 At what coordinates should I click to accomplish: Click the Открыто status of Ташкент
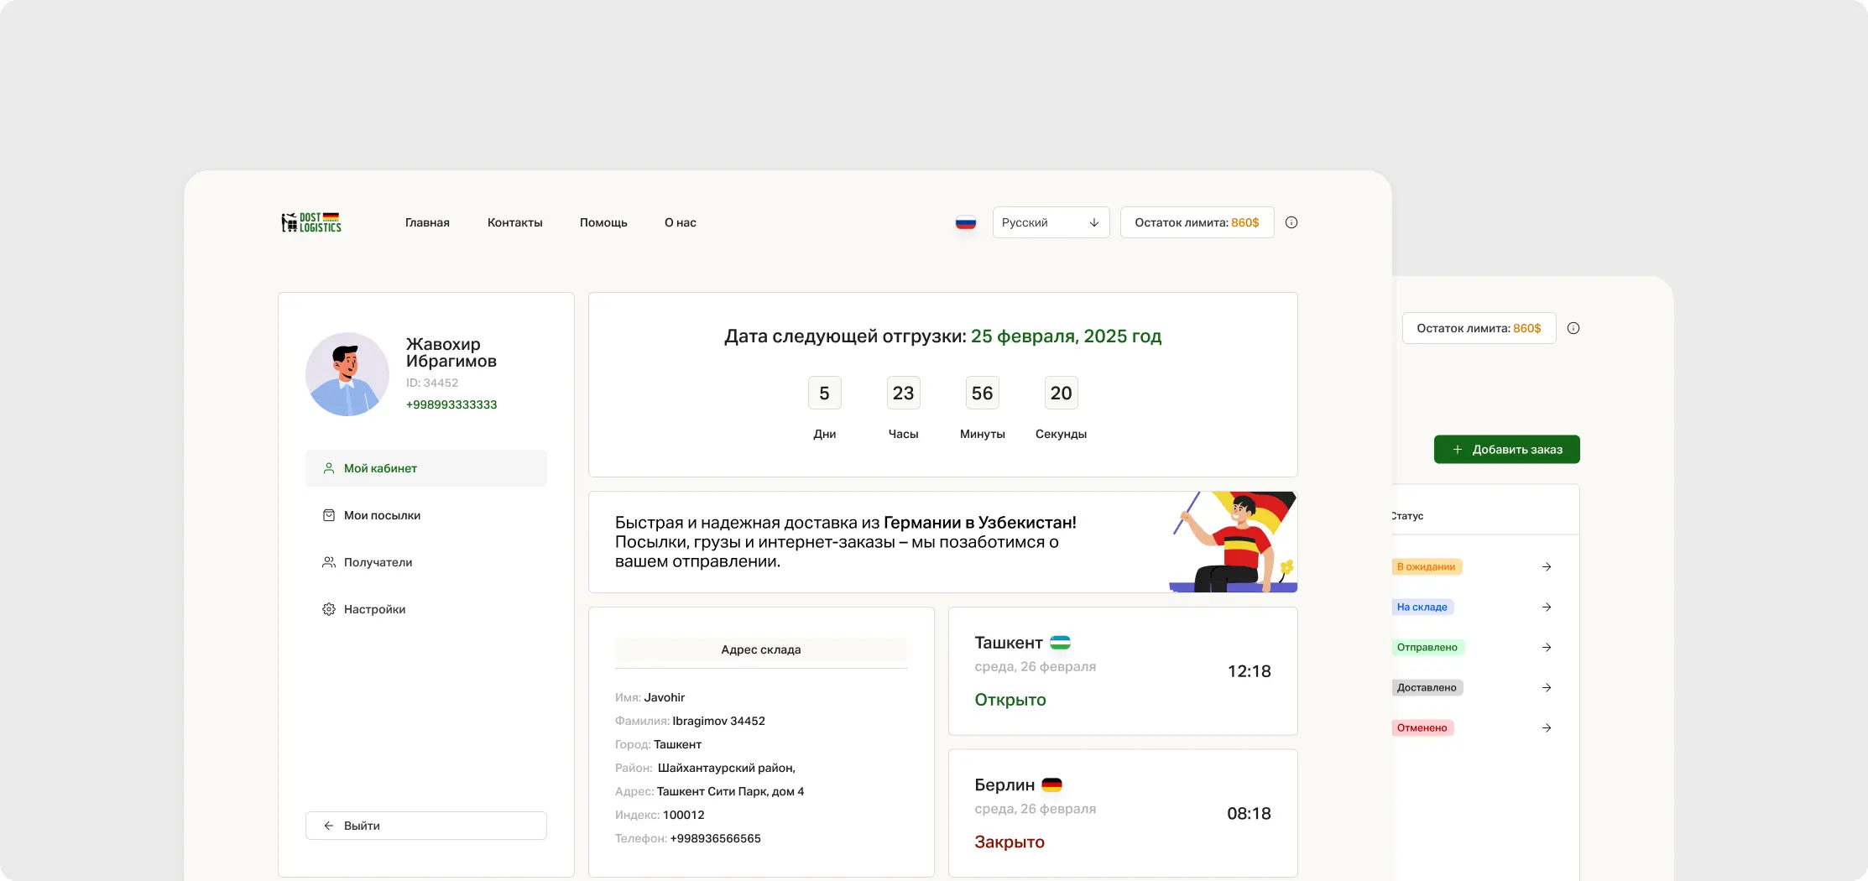pos(1010,700)
